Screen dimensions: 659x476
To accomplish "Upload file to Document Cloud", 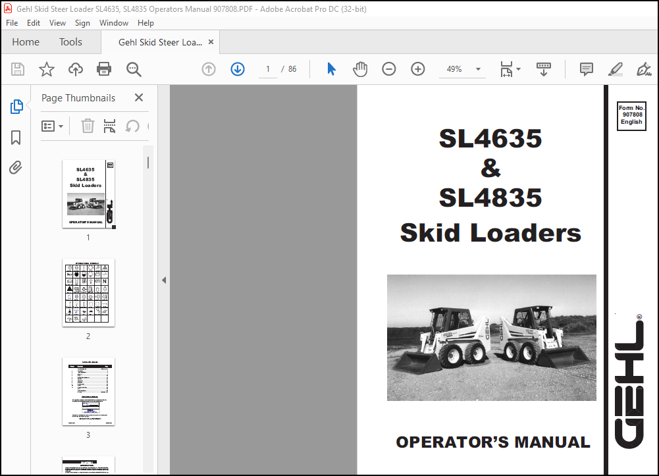I will coord(76,69).
